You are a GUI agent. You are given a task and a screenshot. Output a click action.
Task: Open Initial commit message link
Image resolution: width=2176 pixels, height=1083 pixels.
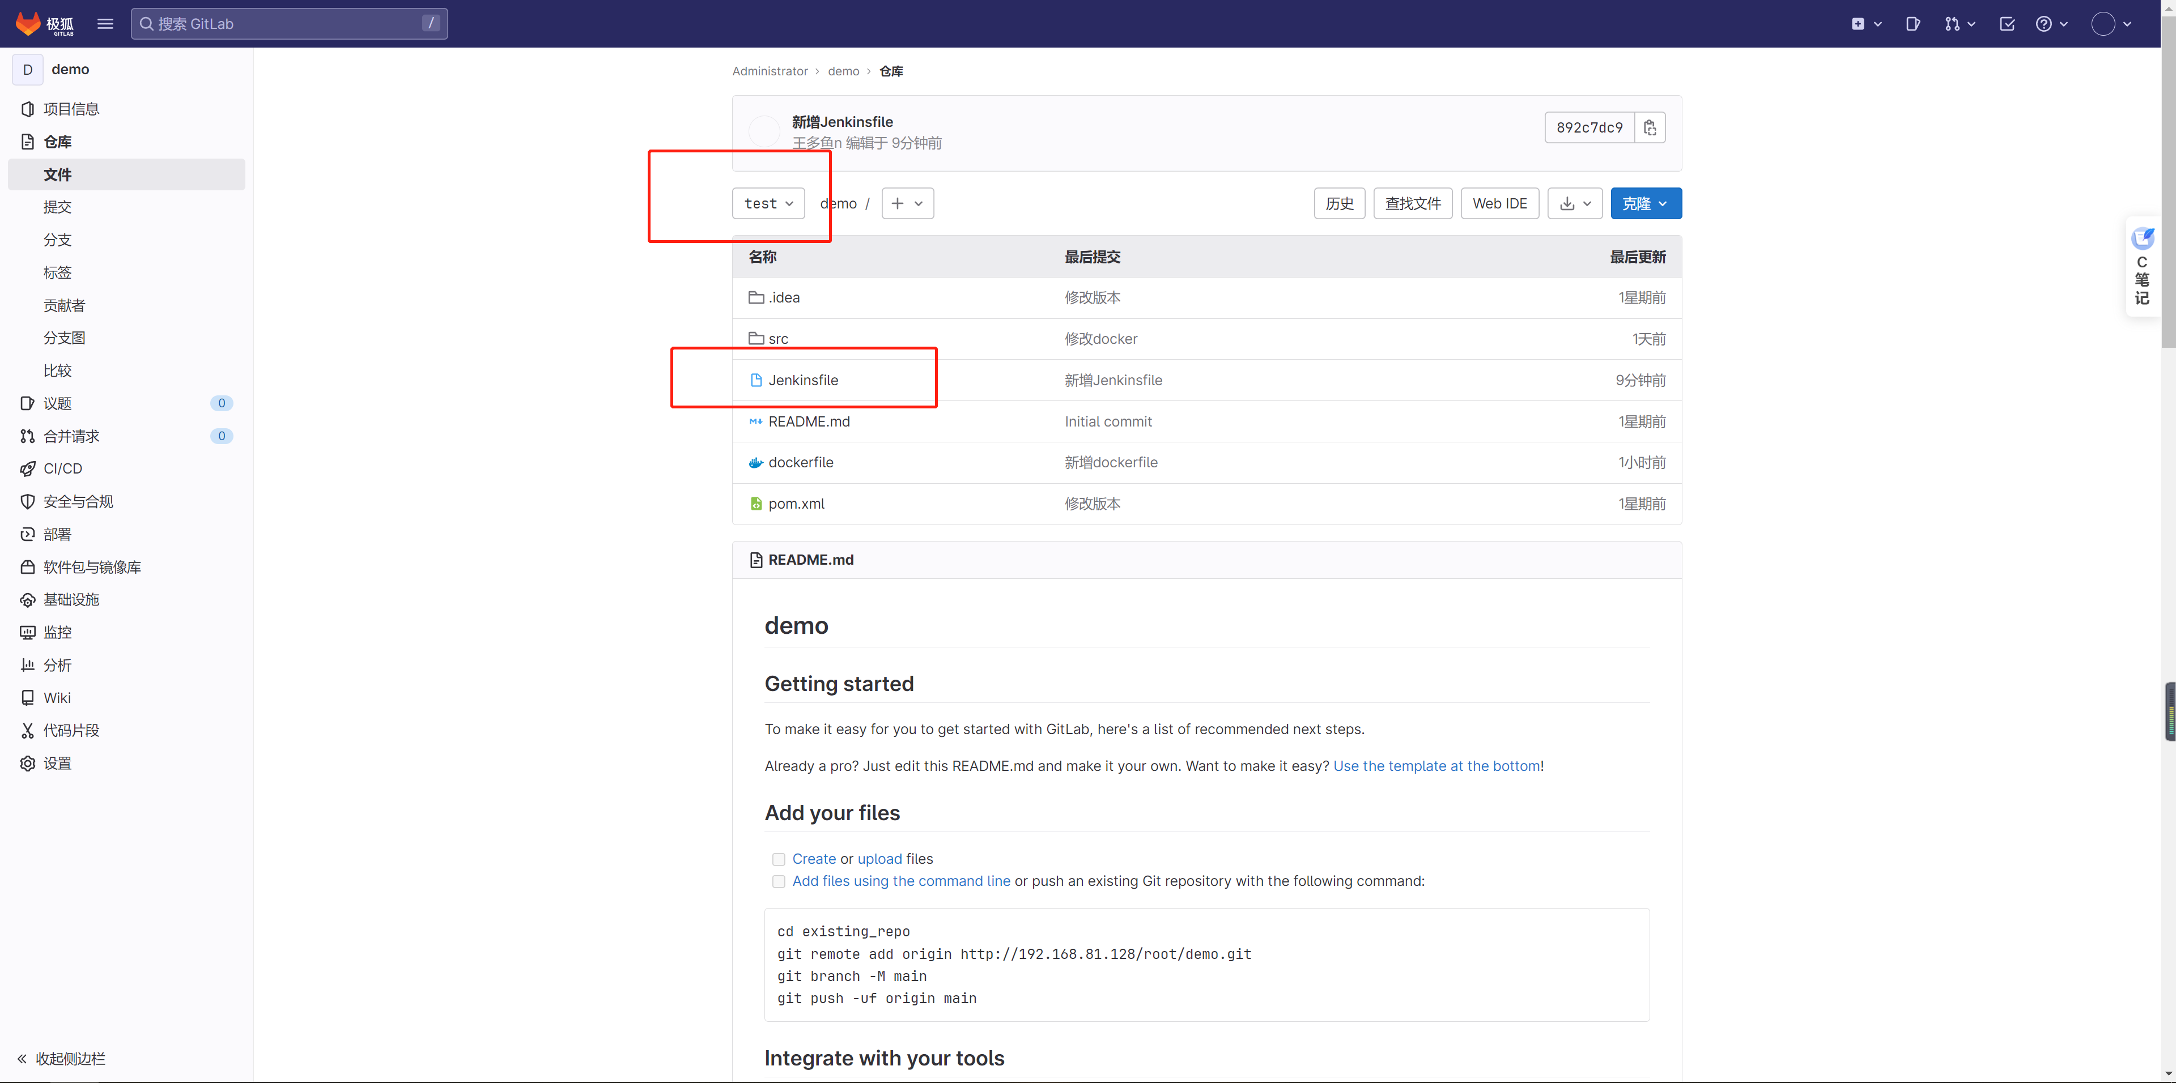coord(1108,421)
